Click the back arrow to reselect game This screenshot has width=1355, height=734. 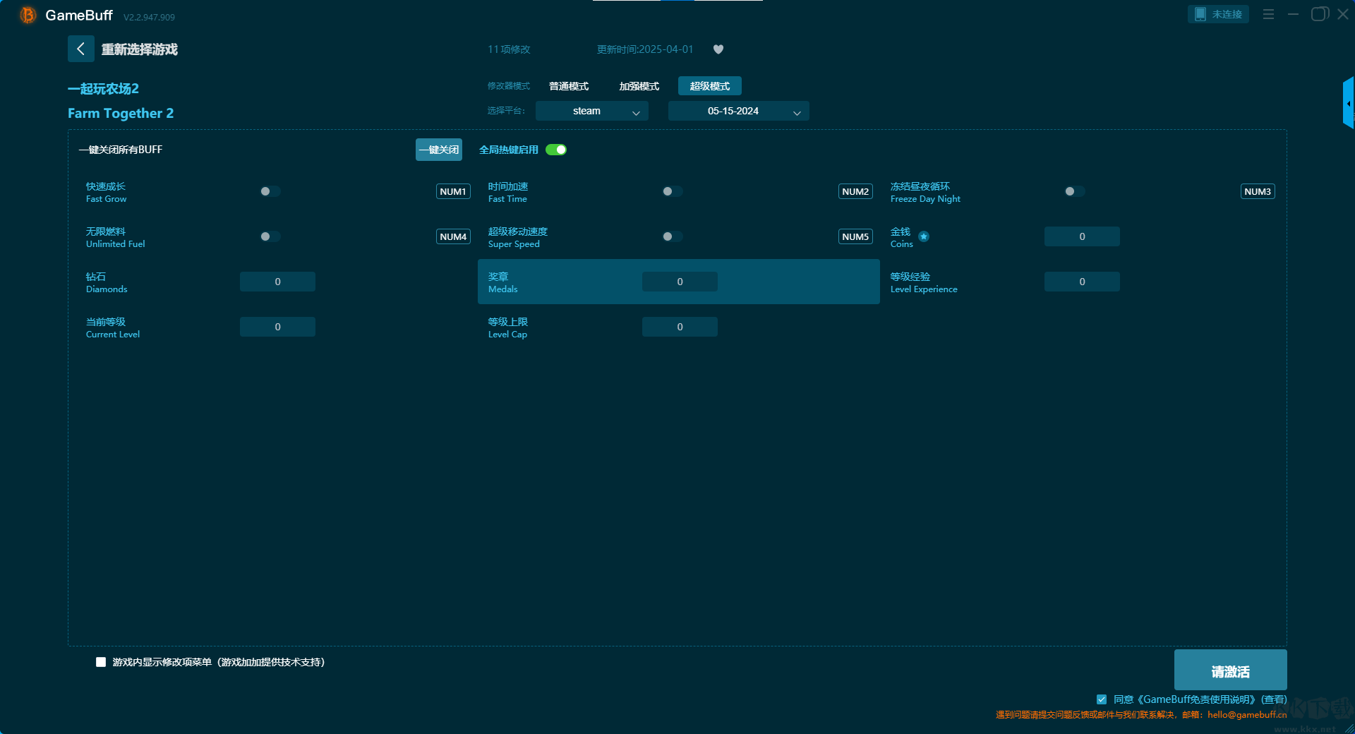[x=80, y=49]
